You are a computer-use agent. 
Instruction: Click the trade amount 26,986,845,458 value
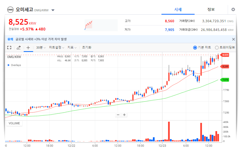[x=214, y=30]
